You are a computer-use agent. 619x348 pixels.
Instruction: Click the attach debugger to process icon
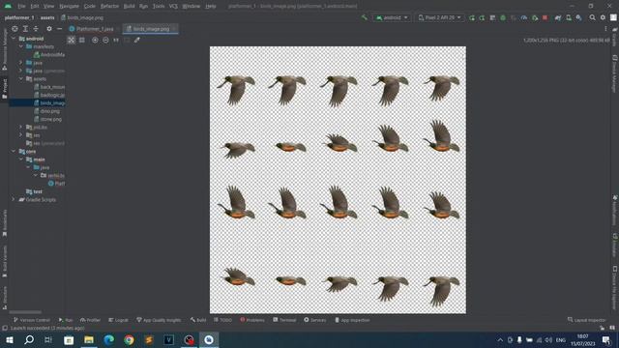[x=535, y=17]
